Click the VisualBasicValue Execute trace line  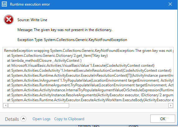(x=81, y=66)
